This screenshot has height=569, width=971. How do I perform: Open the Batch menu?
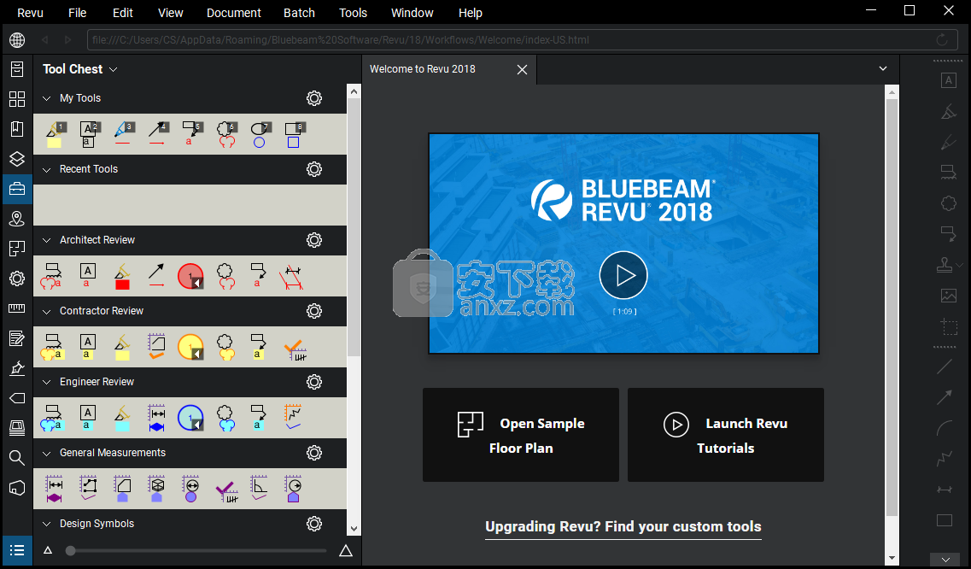299,13
